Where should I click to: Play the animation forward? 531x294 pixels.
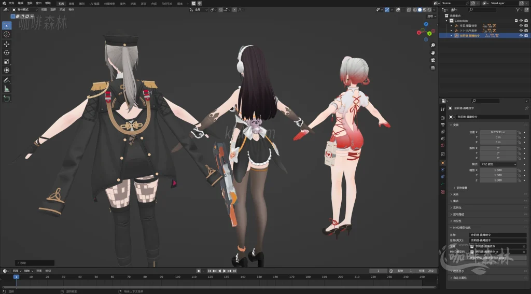point(224,271)
